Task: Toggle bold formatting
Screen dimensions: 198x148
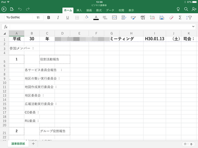Action: tap(49, 18)
